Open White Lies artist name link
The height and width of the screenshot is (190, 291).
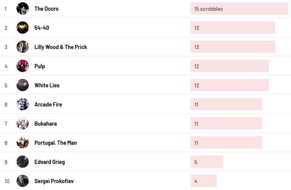click(x=47, y=85)
